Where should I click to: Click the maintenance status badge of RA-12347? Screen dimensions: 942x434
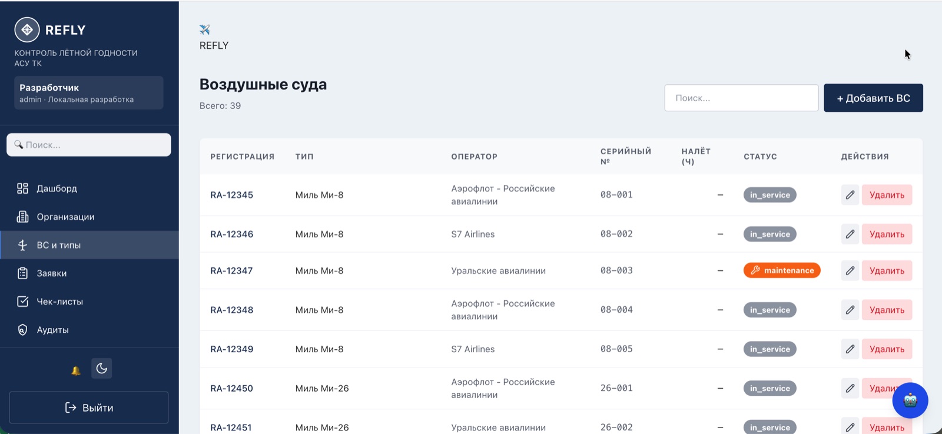point(782,270)
